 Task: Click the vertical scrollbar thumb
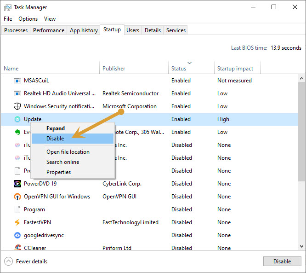click(301, 132)
